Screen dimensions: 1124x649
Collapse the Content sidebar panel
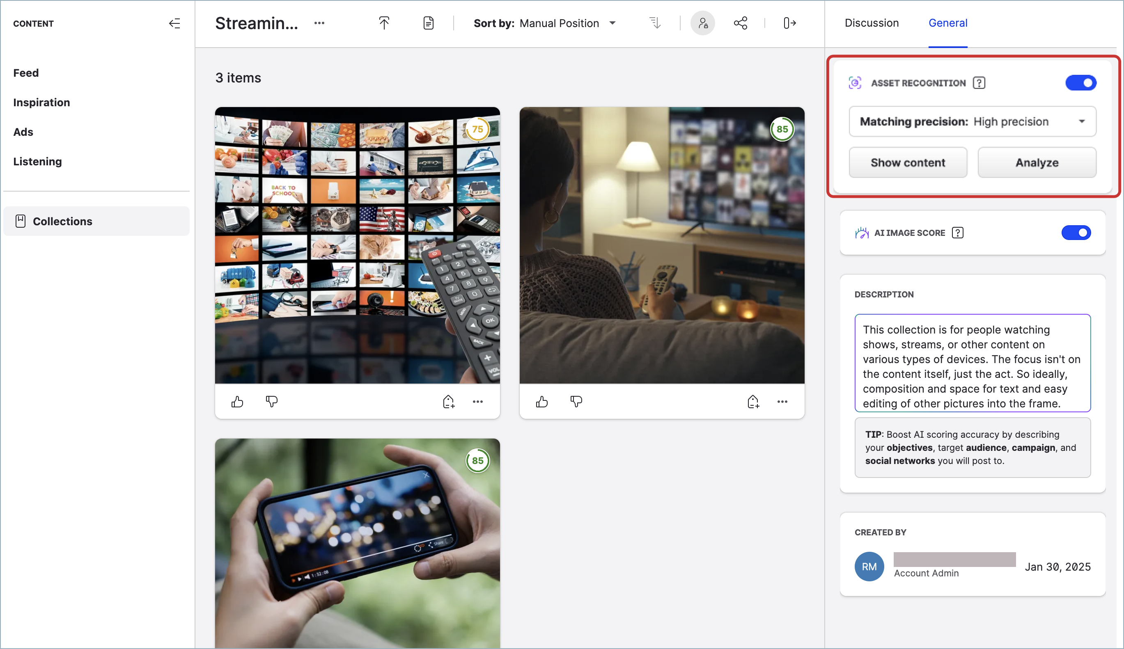174,23
